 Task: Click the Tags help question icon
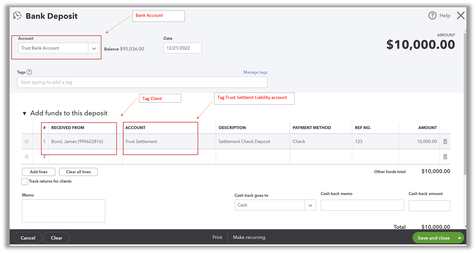29,72
